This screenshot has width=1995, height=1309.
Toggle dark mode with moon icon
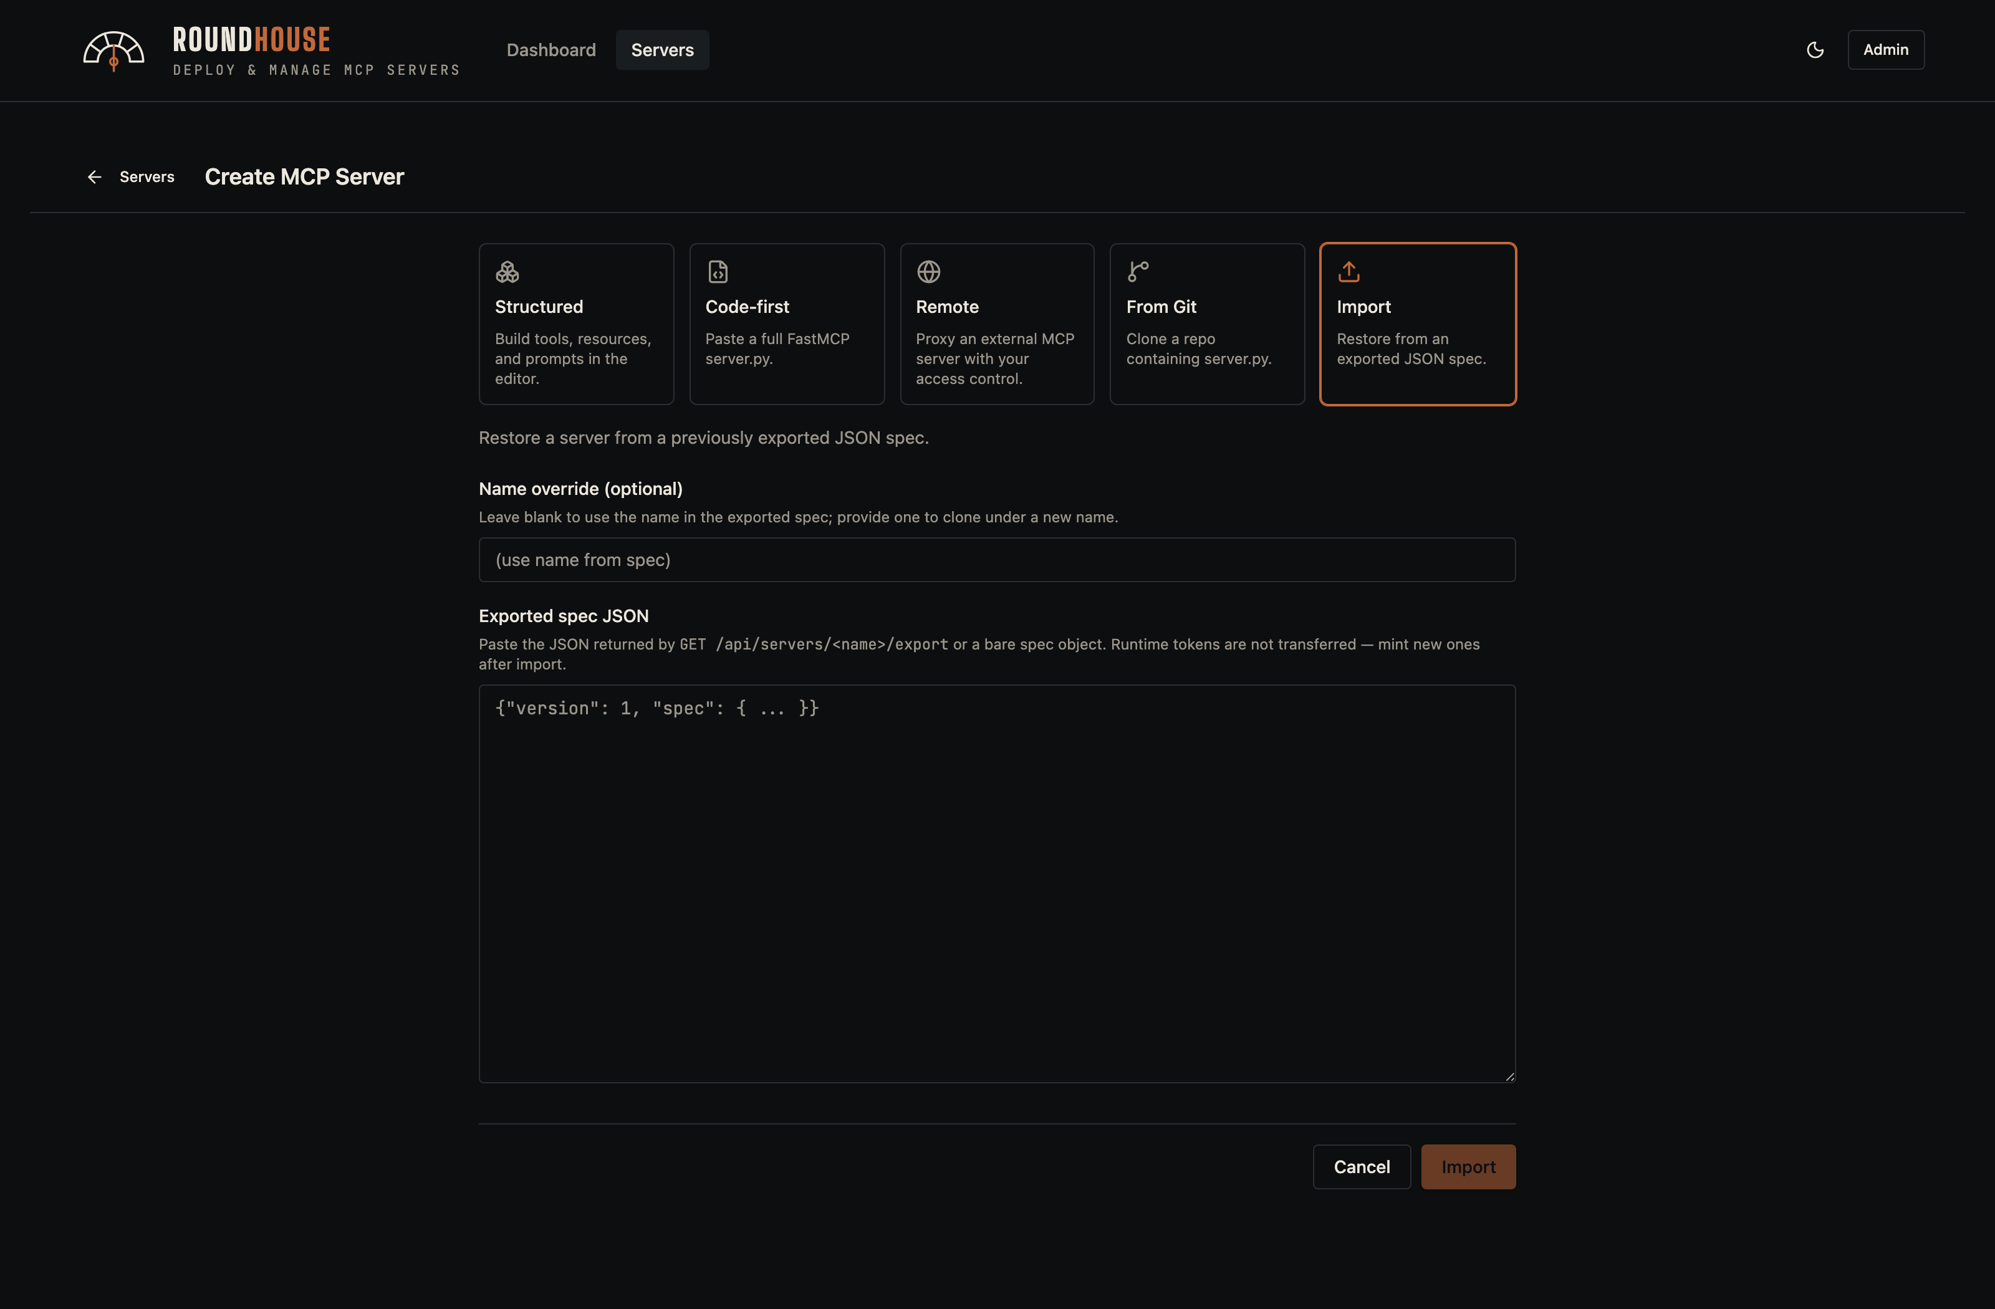[x=1815, y=49]
